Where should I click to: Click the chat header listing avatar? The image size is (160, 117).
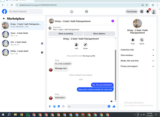(x=52, y=21)
